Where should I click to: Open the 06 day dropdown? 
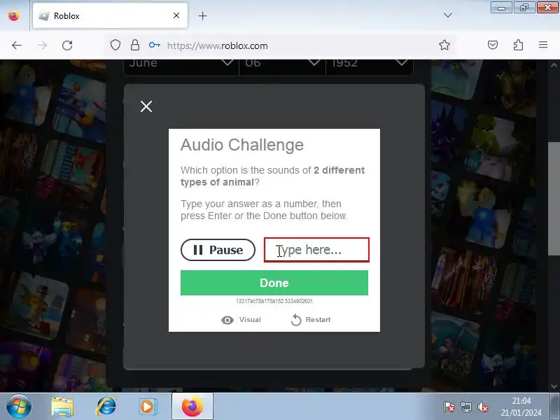point(282,66)
